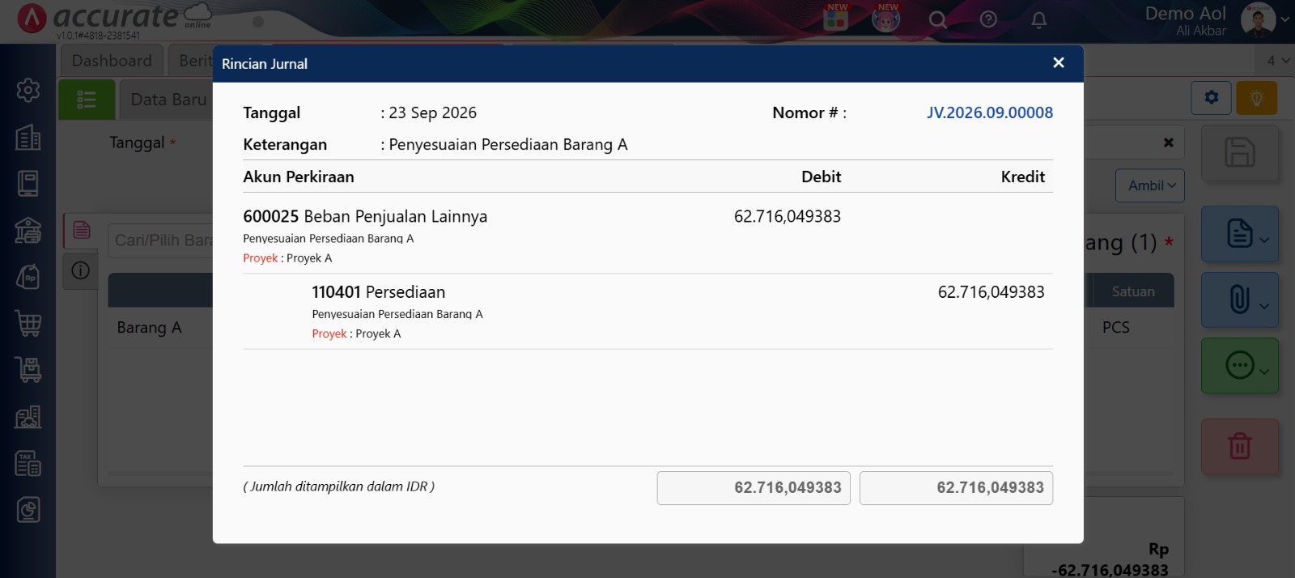Click the save diskette button
Image resolution: width=1295 pixels, height=578 pixels.
coord(1240,152)
